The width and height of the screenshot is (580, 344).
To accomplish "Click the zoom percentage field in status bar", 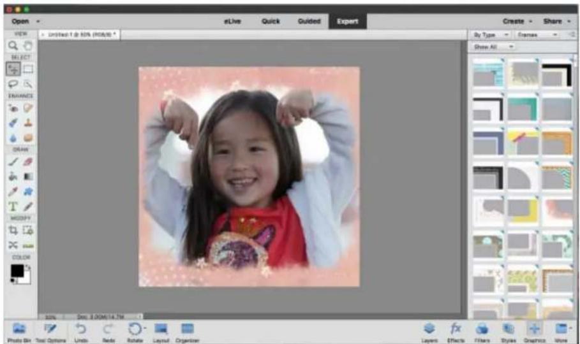I will tap(50, 317).
